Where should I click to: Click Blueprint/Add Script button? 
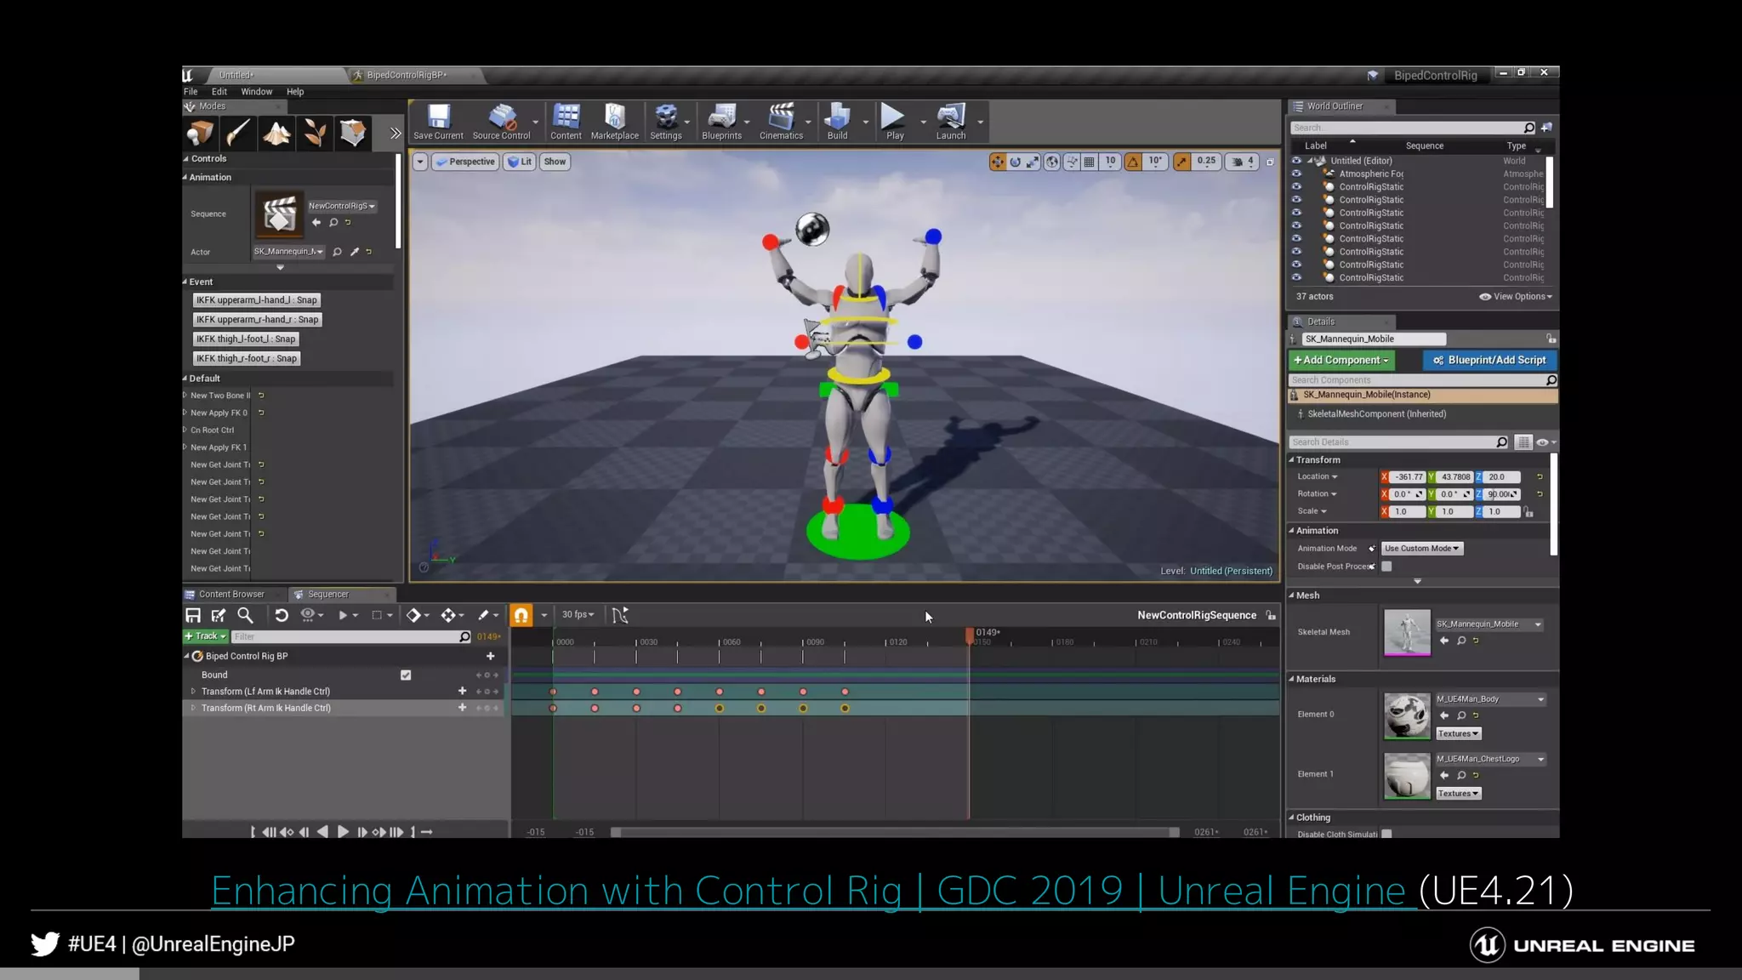pyautogui.click(x=1489, y=361)
